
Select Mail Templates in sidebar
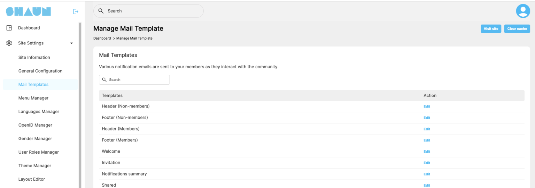click(x=33, y=85)
